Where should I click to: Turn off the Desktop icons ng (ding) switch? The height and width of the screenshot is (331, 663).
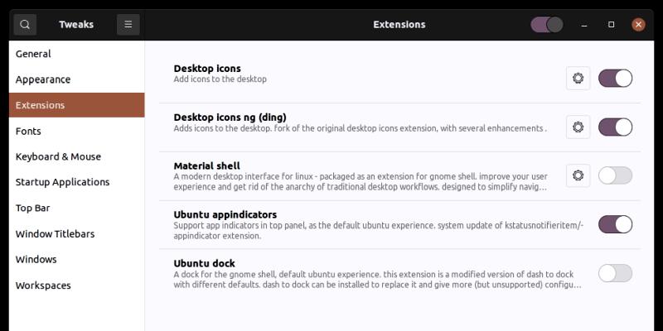(x=615, y=127)
